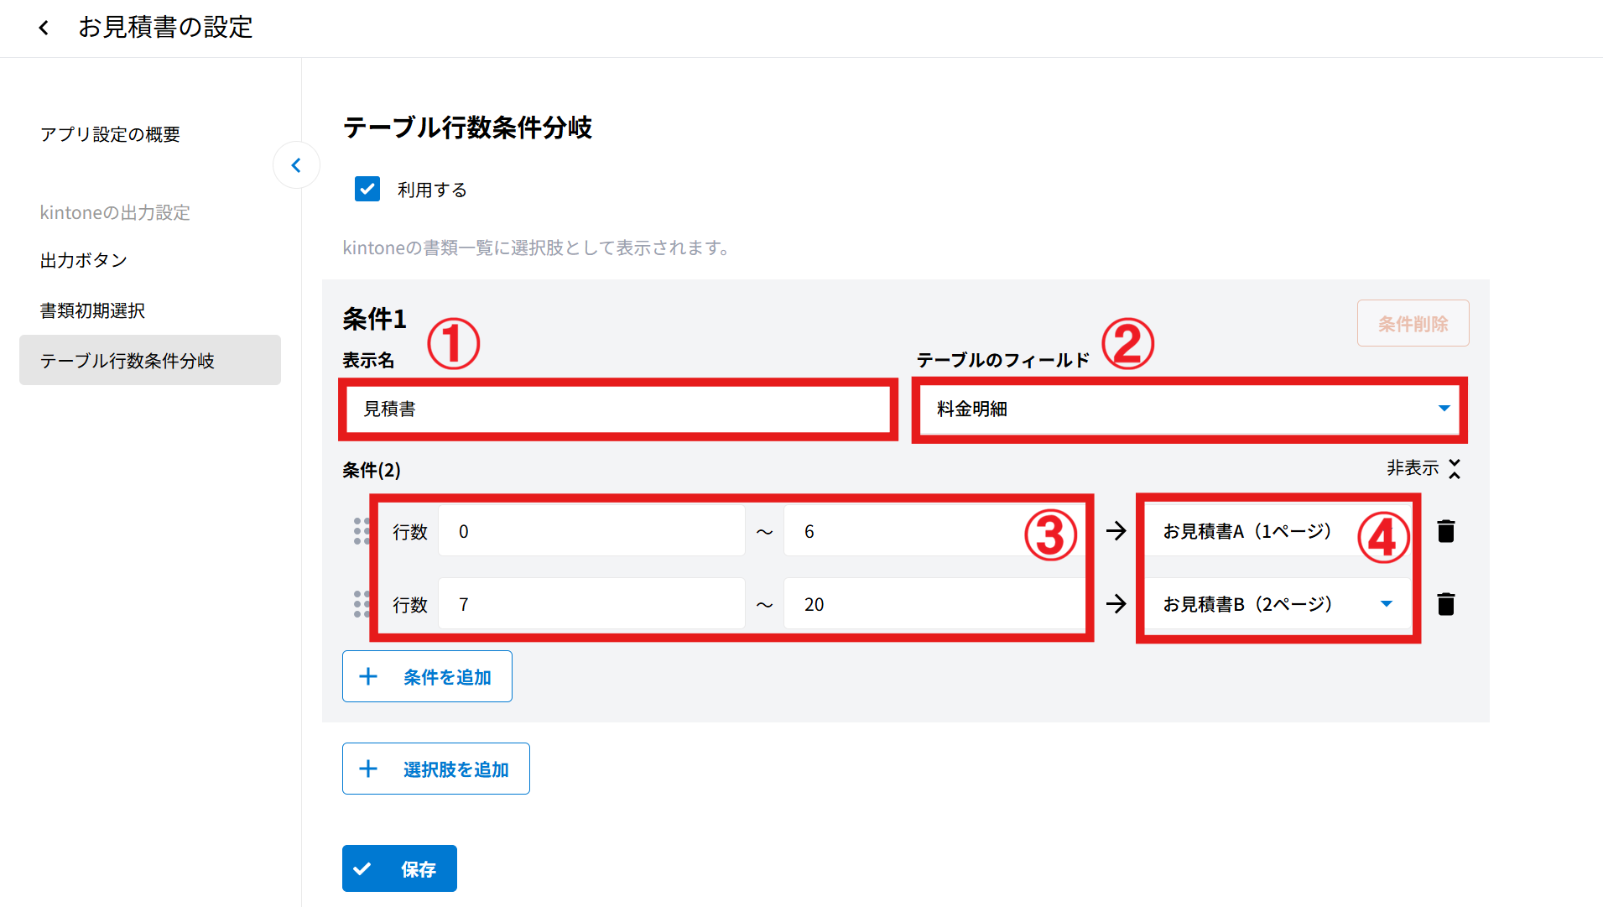Viewport: 1603px width, 907px height.
Task: Grab the drag handle of the first 行数 row
Action: click(x=361, y=531)
